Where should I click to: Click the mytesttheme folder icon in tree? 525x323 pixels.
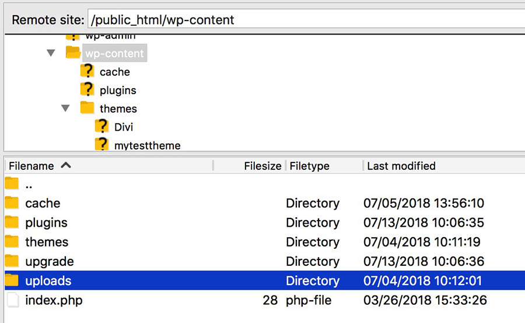coord(102,145)
